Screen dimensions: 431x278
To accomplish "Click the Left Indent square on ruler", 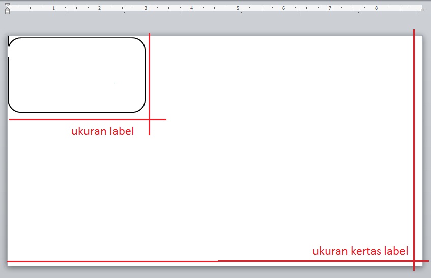I will (x=8, y=12).
